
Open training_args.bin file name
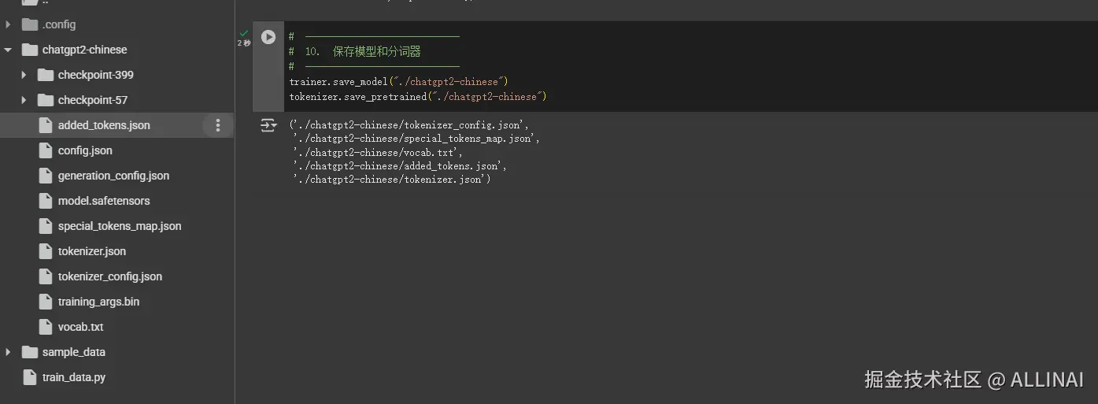[x=98, y=302]
